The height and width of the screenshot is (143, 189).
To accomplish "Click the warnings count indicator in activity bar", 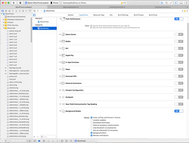I will pyautogui.click(x=123, y=3).
